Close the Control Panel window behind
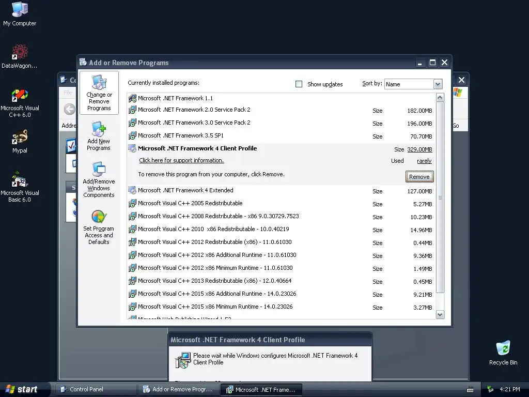The height and width of the screenshot is (397, 529). [x=461, y=80]
